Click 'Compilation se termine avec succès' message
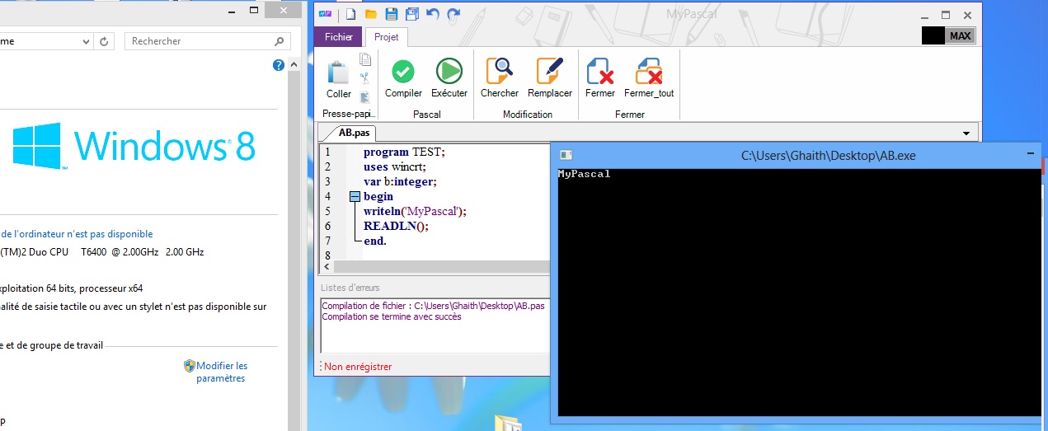1048x431 pixels. (392, 316)
